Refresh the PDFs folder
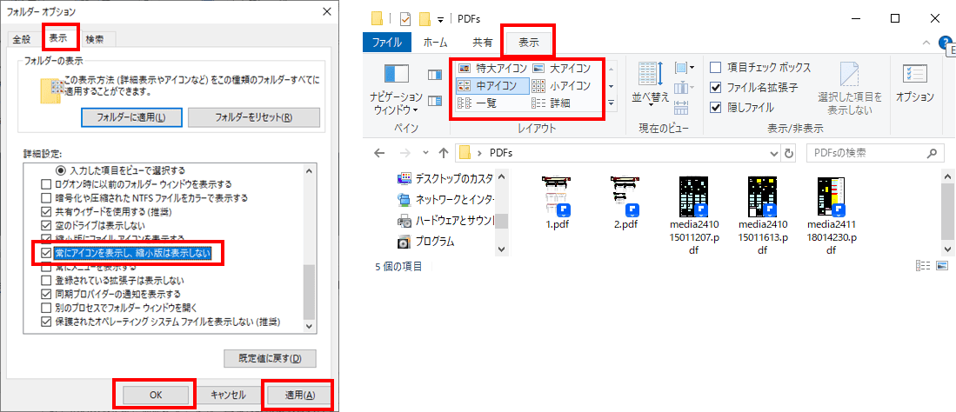The width and height of the screenshot is (956, 412). point(789,153)
